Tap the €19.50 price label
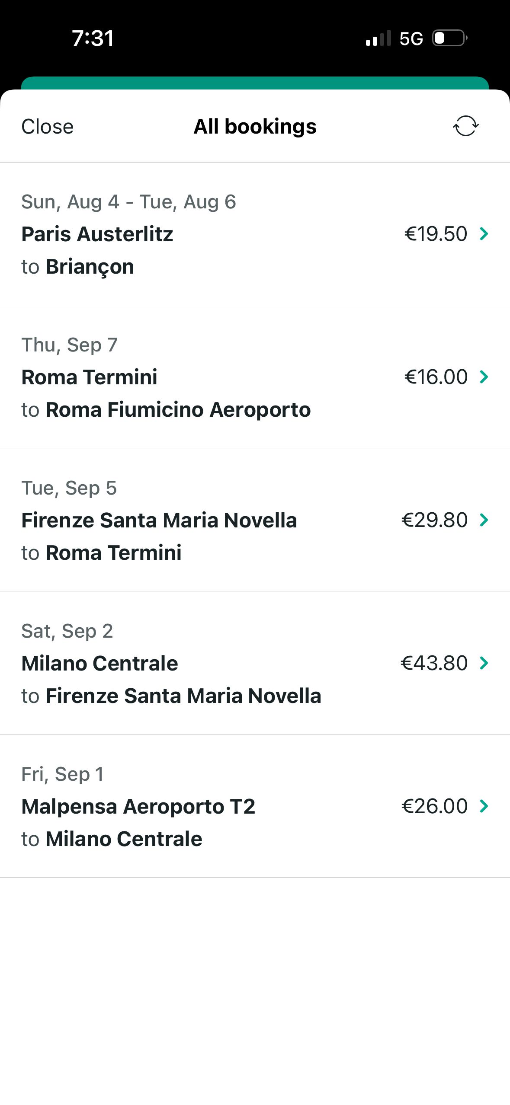The width and height of the screenshot is (510, 1105). pyautogui.click(x=436, y=234)
